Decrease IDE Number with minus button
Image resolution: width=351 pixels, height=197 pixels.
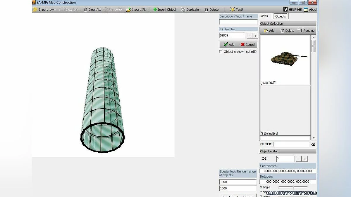[250, 36]
